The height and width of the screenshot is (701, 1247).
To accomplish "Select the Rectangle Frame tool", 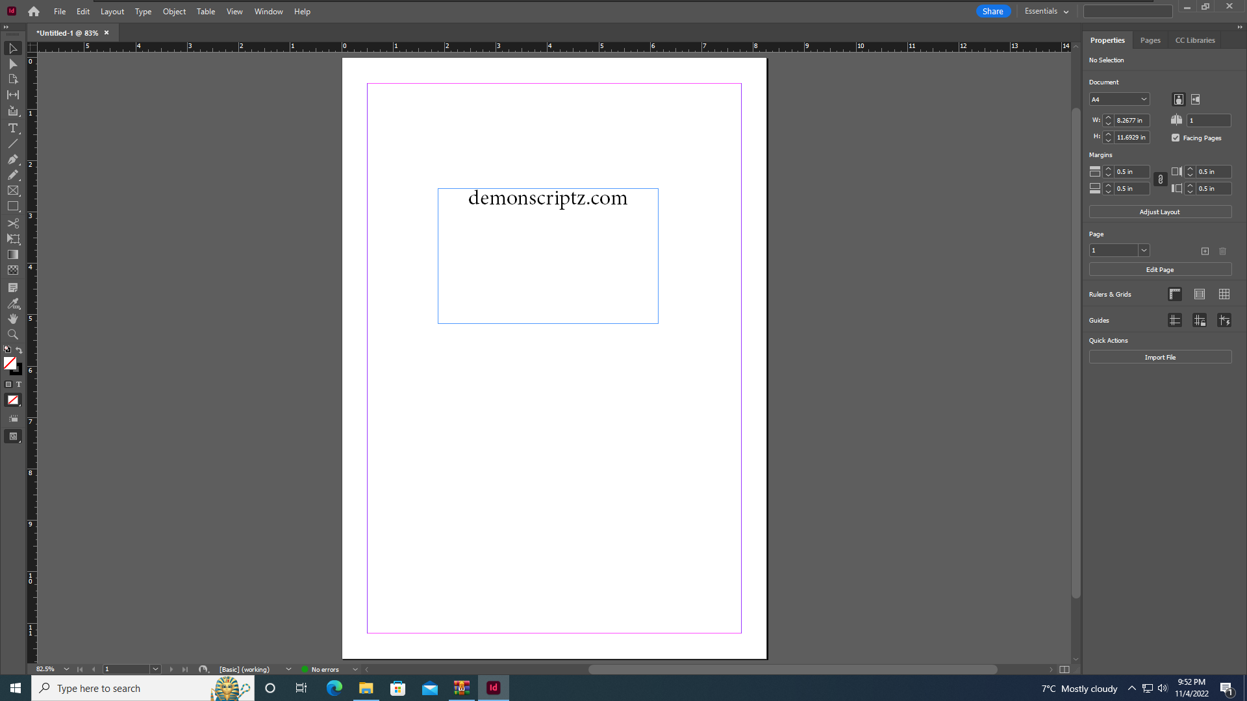I will pos(12,190).
